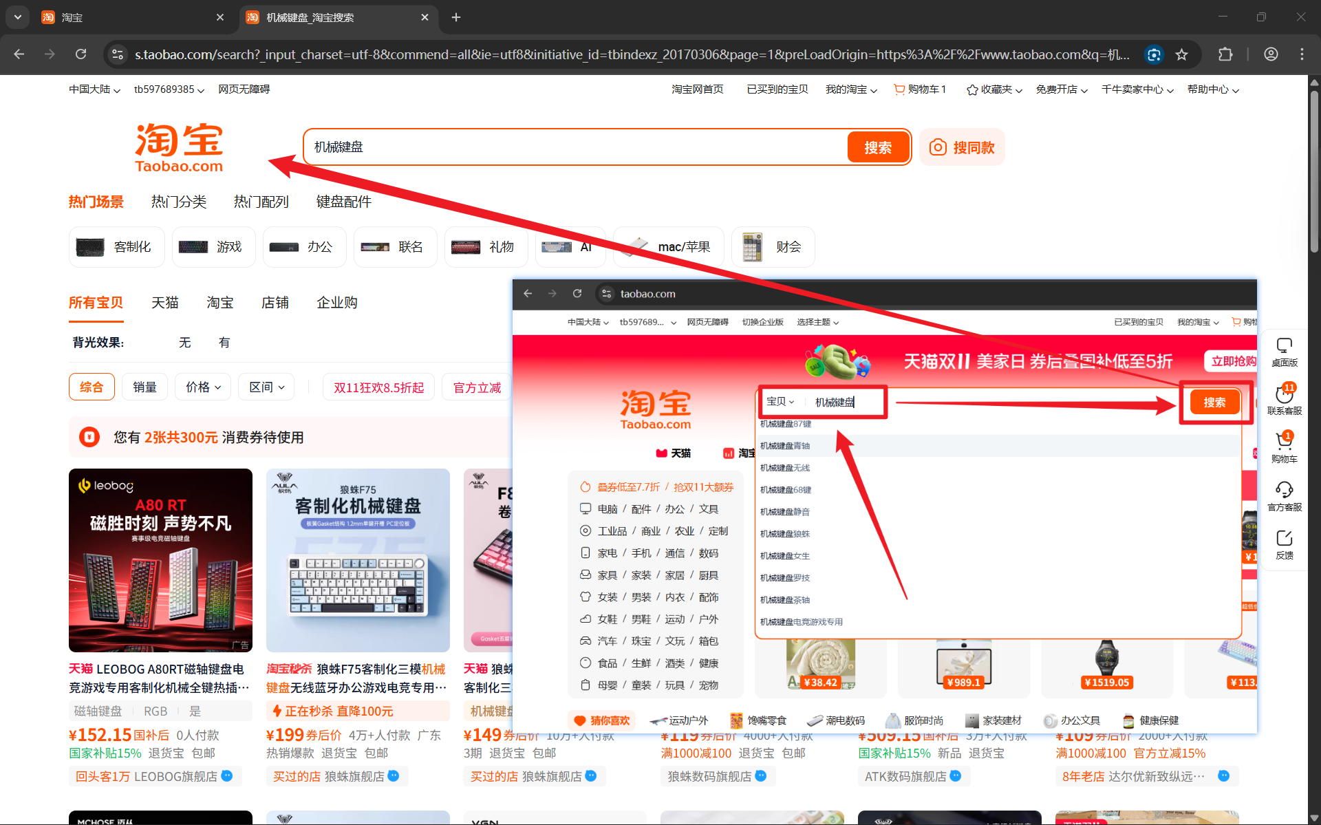Toggle the 联名 scene chip
1321x825 pixels.
(x=395, y=247)
